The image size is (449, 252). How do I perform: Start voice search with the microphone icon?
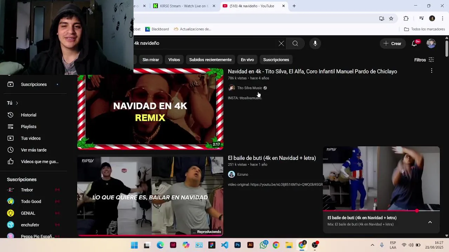click(x=315, y=43)
